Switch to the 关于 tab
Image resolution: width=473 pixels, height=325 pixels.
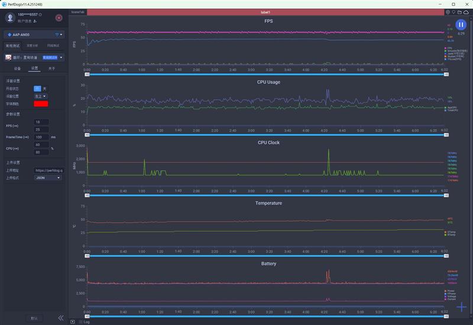[51, 69]
